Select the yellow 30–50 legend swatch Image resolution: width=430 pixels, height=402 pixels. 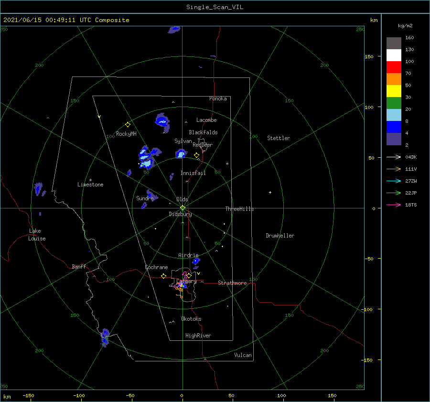click(x=394, y=91)
